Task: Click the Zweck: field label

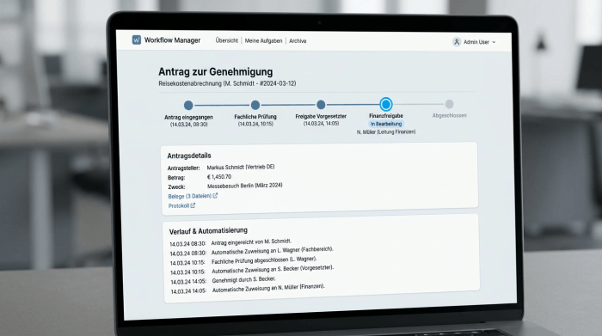Action: click(x=176, y=187)
